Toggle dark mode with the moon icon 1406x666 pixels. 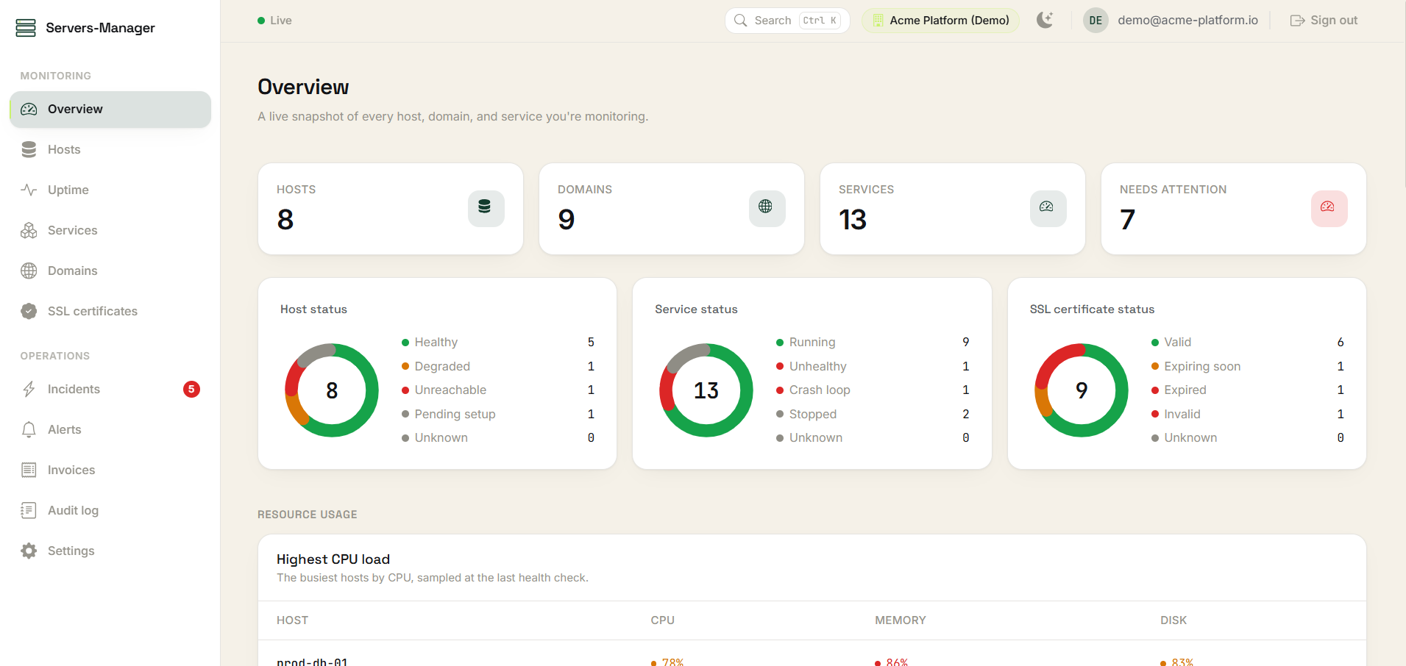(x=1045, y=21)
